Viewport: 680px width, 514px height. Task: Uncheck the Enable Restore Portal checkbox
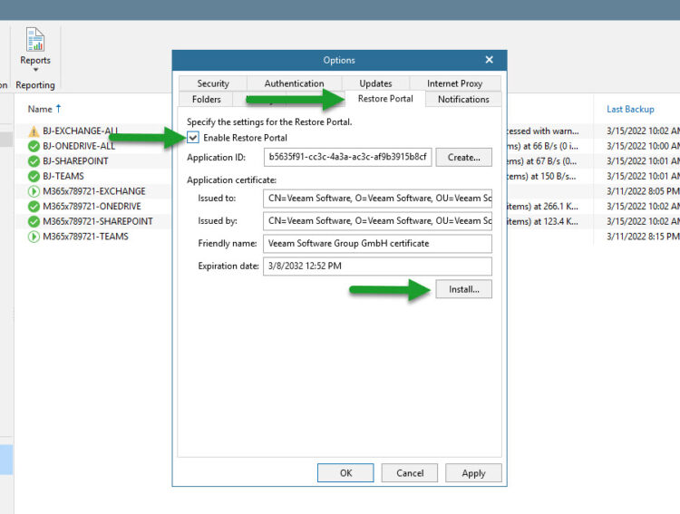pyautogui.click(x=193, y=138)
